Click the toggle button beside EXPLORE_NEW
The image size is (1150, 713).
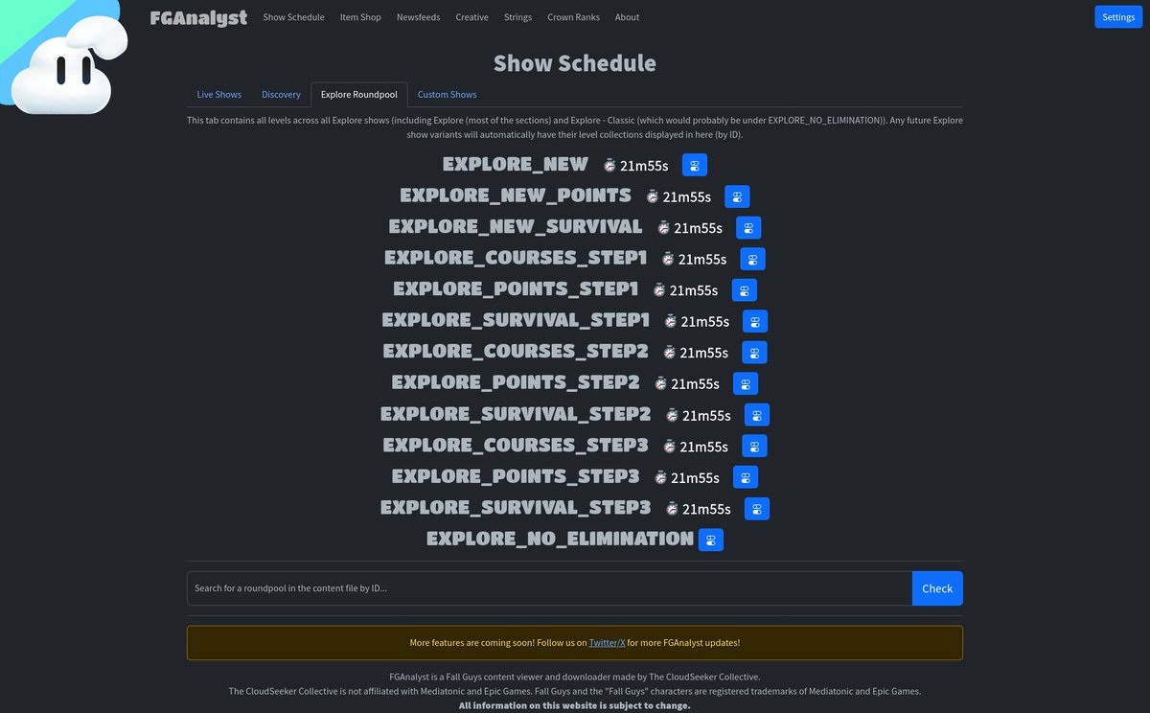point(695,165)
